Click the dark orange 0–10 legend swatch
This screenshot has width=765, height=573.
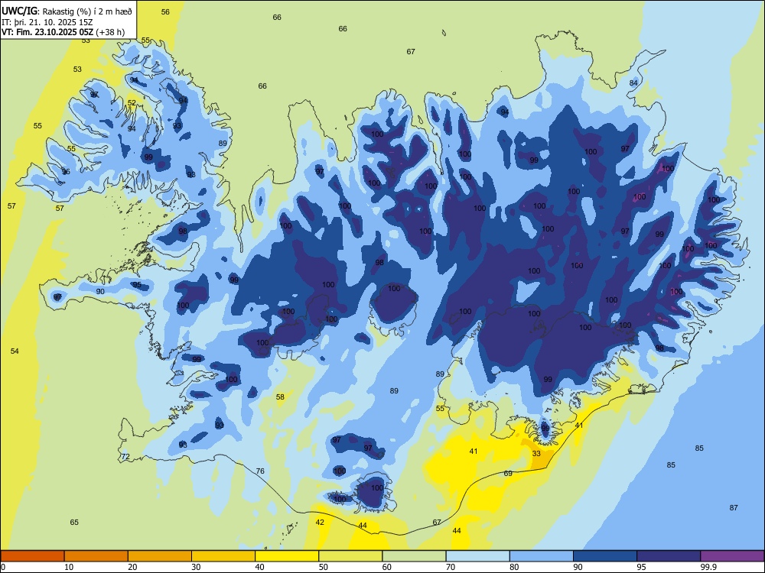tap(32, 556)
